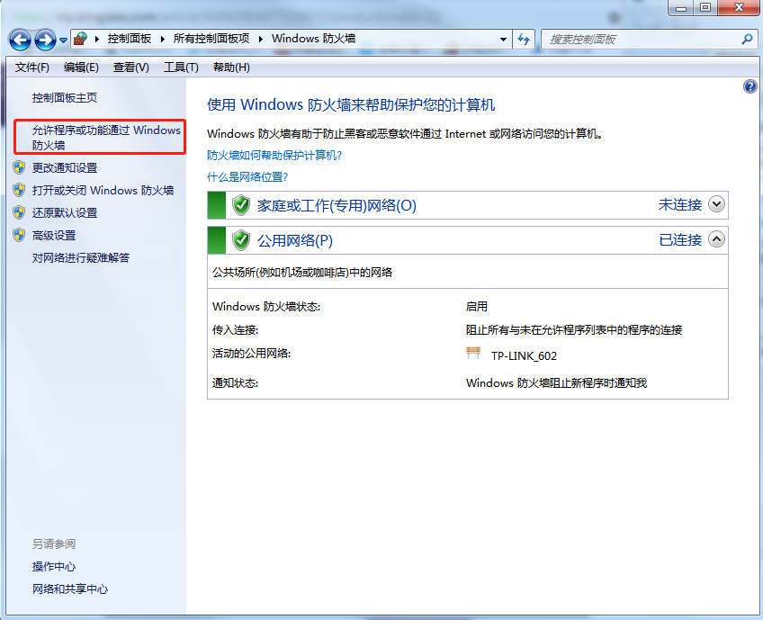
Task: Click the 使用 Windows 防火墙来帮助保护您的计算机 heading
Action: point(351,104)
